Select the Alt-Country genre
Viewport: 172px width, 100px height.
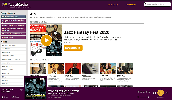point(14,52)
